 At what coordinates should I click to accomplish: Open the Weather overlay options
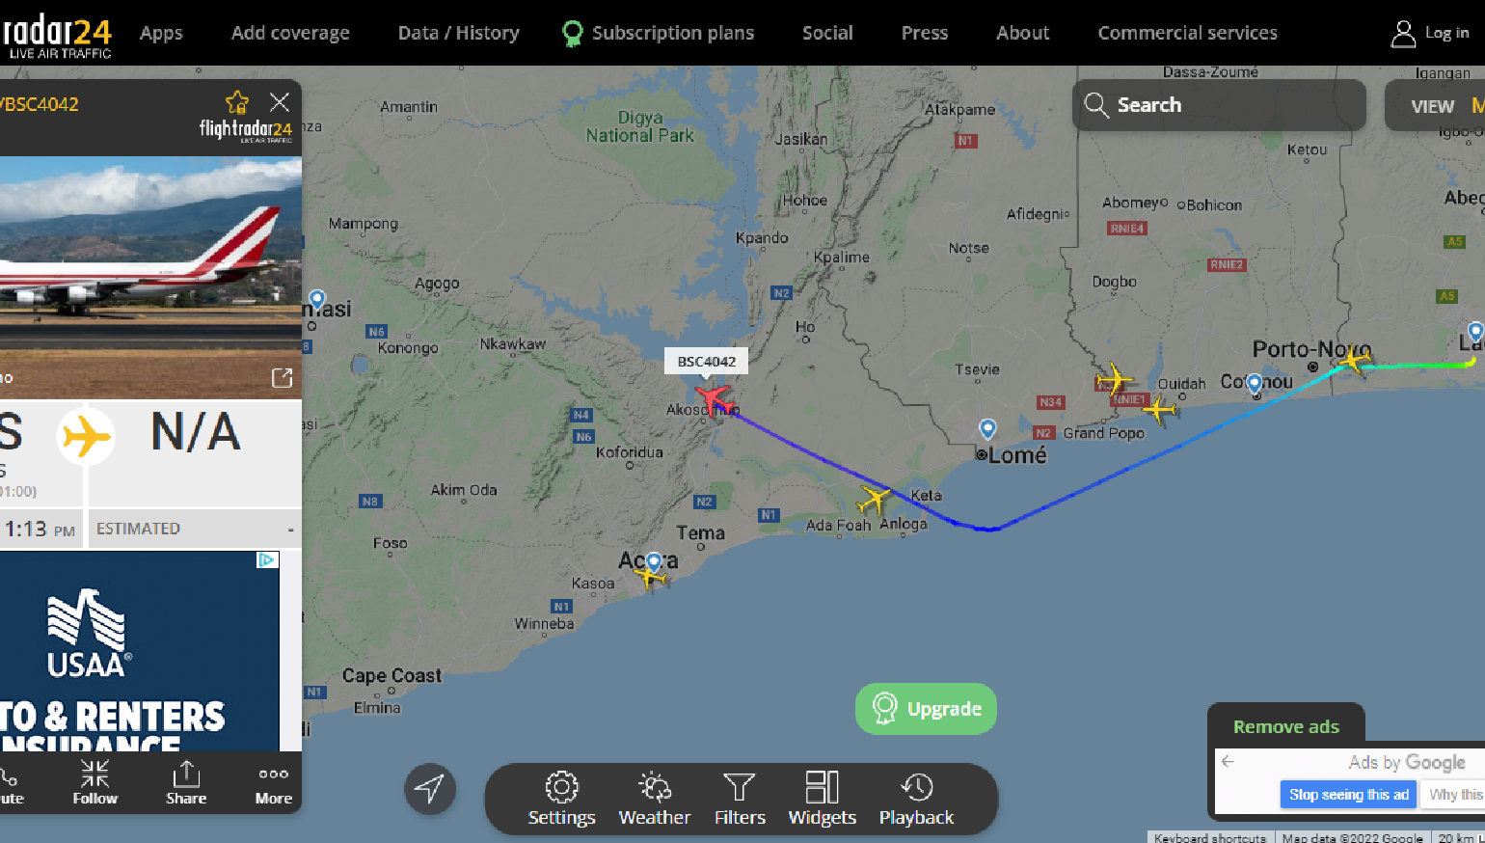(655, 800)
